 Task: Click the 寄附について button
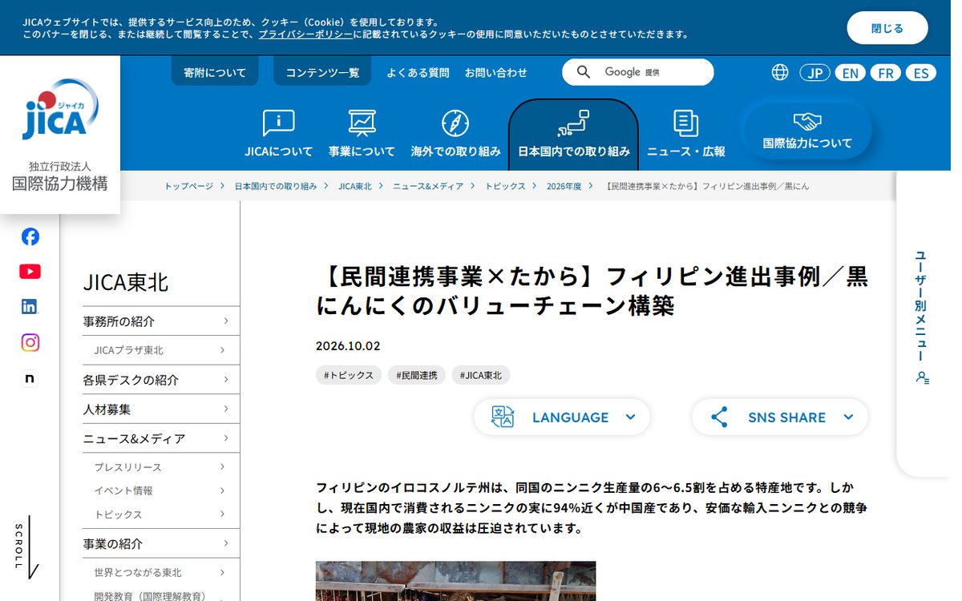pyautogui.click(x=215, y=72)
